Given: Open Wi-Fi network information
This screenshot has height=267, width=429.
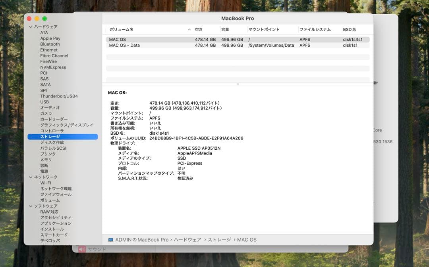Looking at the screenshot, I should pos(45,183).
